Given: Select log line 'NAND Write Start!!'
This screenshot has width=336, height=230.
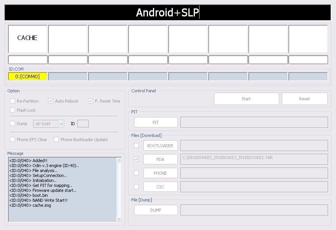Looking at the screenshot, I should 39,200.
